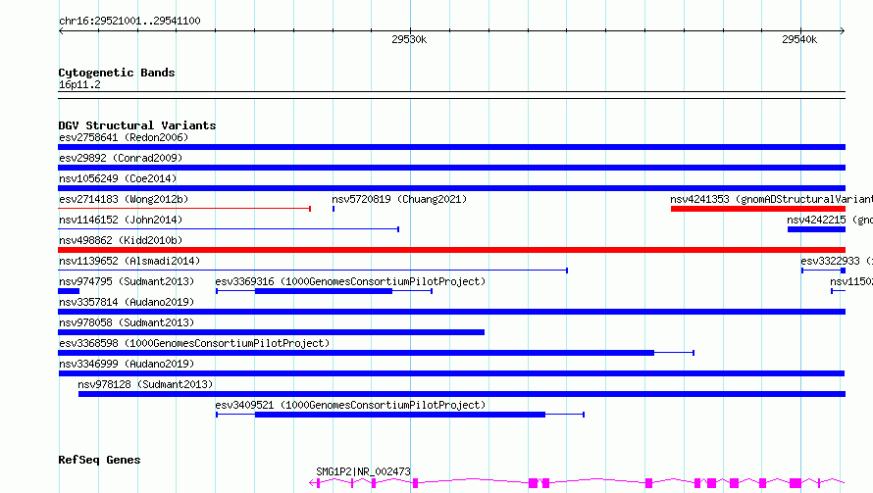Click the nsv5720819 (Chuang2021) label

click(x=399, y=199)
